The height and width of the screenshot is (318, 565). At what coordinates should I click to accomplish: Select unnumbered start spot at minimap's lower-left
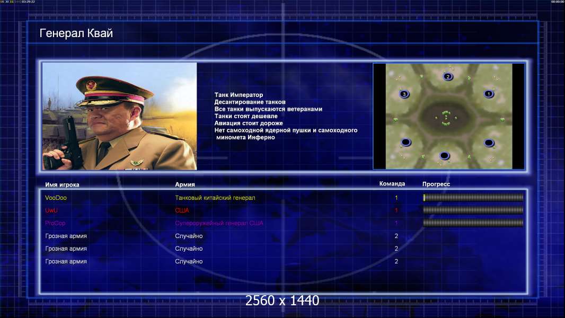(406, 142)
